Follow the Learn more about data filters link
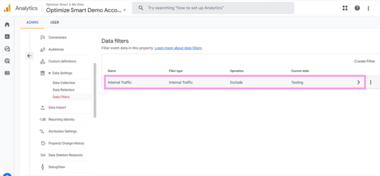This screenshot has width=380, height=176. pyautogui.click(x=178, y=48)
